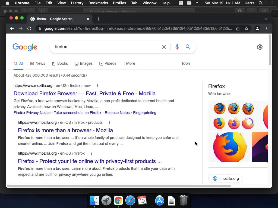Open options for firefox products result

coord(109,122)
